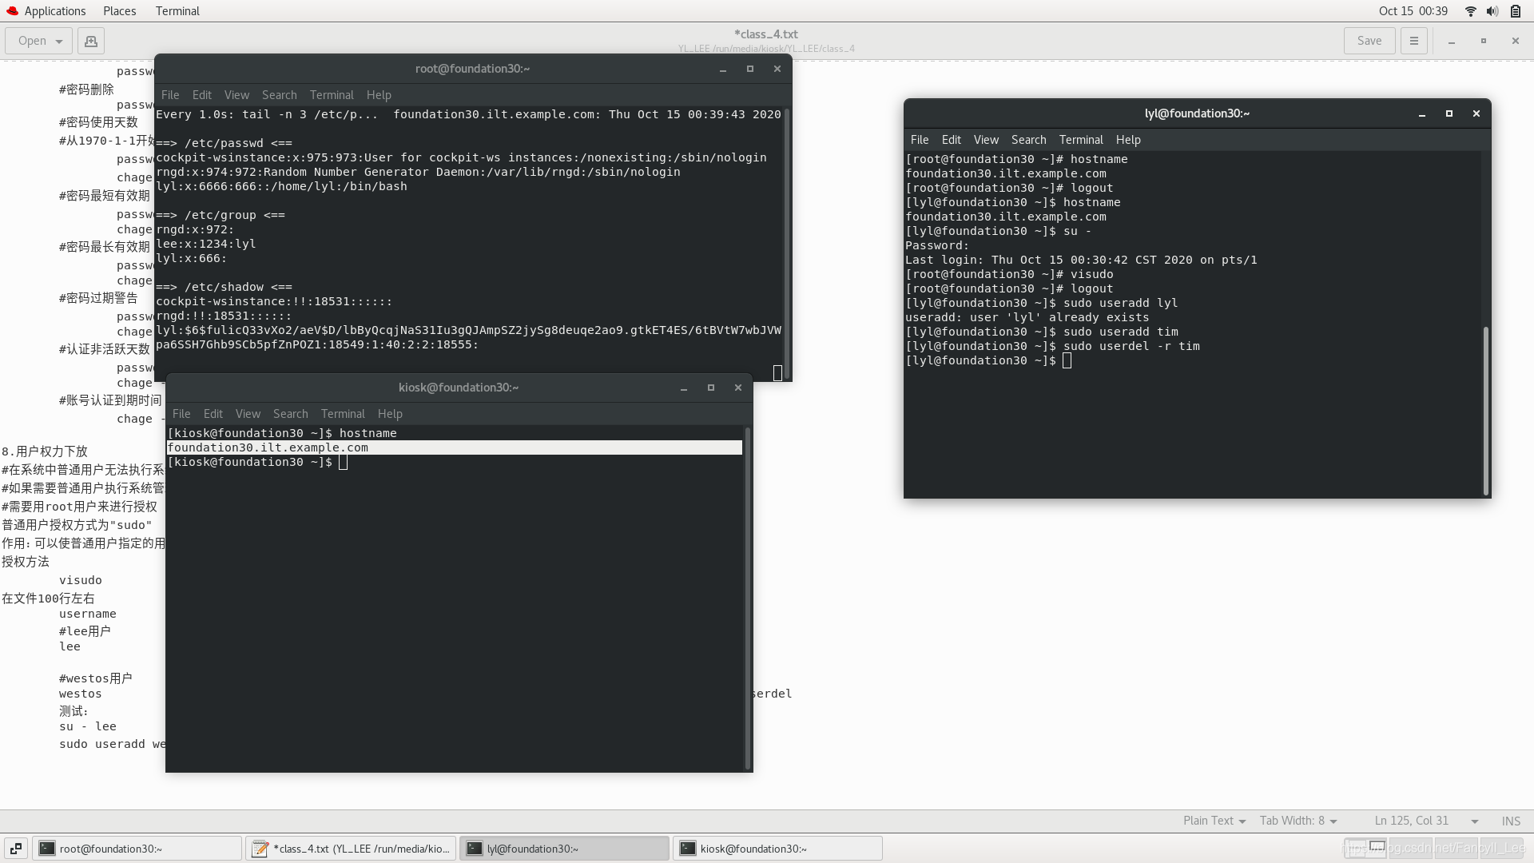Screen dimensions: 1534x863
Task: Click the volume icon in top bar
Action: pos(1492,11)
